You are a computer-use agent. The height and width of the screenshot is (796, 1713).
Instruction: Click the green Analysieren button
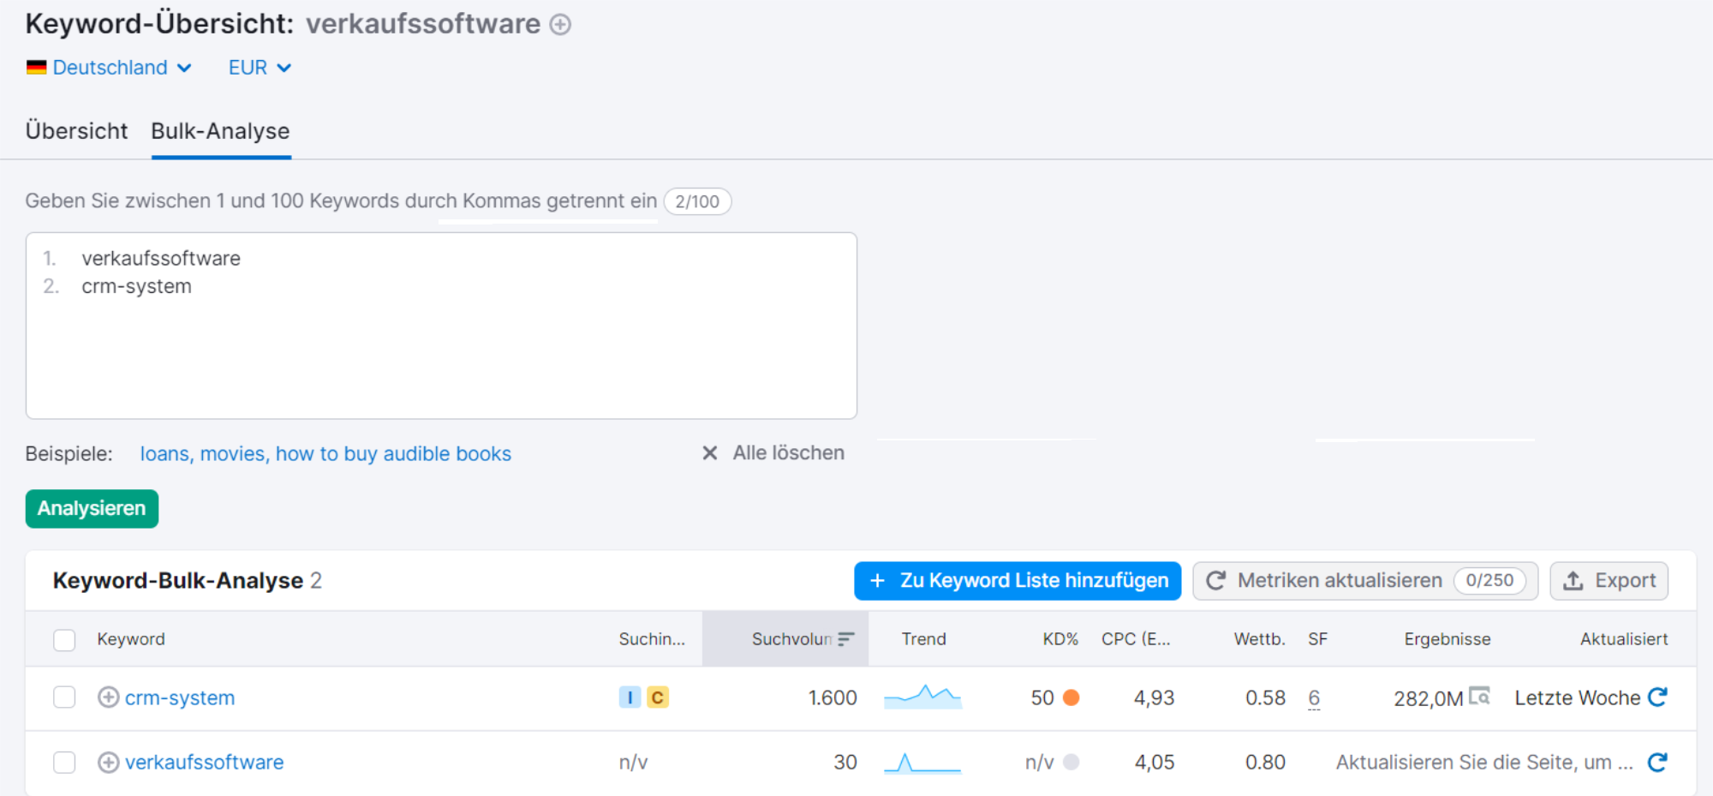[92, 508]
